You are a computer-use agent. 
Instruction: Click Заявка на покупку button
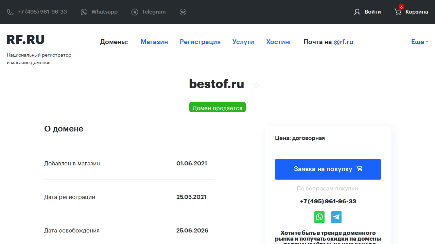point(328,169)
